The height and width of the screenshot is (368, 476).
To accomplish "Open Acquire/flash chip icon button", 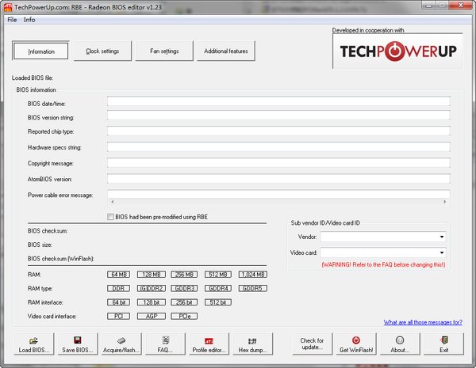I will pyautogui.click(x=121, y=340).
